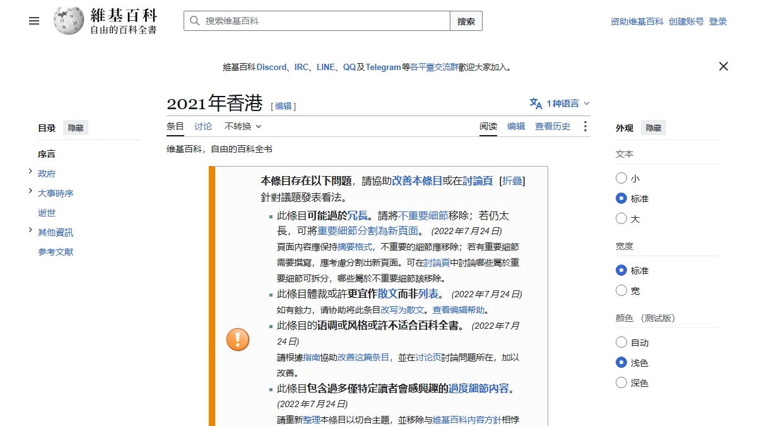Jump to 序言 in contents

47,154
